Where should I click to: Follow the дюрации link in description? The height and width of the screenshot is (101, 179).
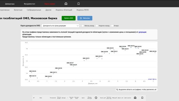coord(142,32)
